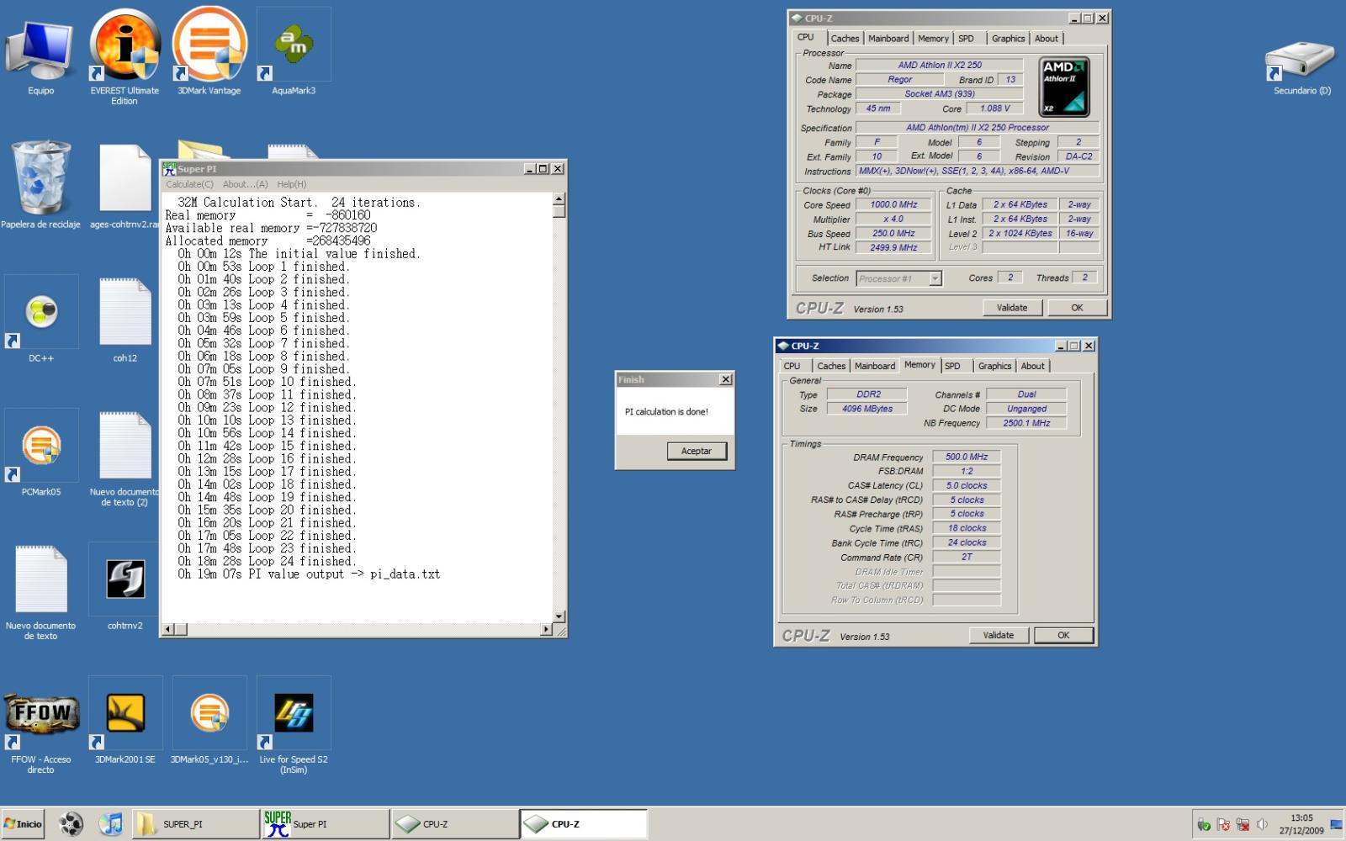Viewport: 1346px width, 841px height.
Task: Open Caches tab in lower CPU-Z
Action: (831, 366)
